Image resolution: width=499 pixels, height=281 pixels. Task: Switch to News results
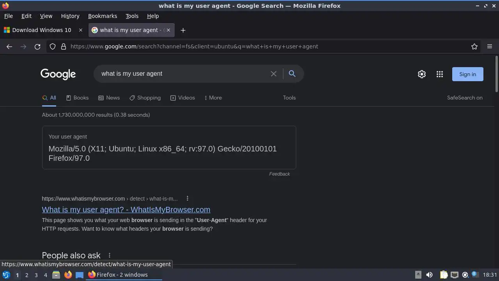click(109, 98)
